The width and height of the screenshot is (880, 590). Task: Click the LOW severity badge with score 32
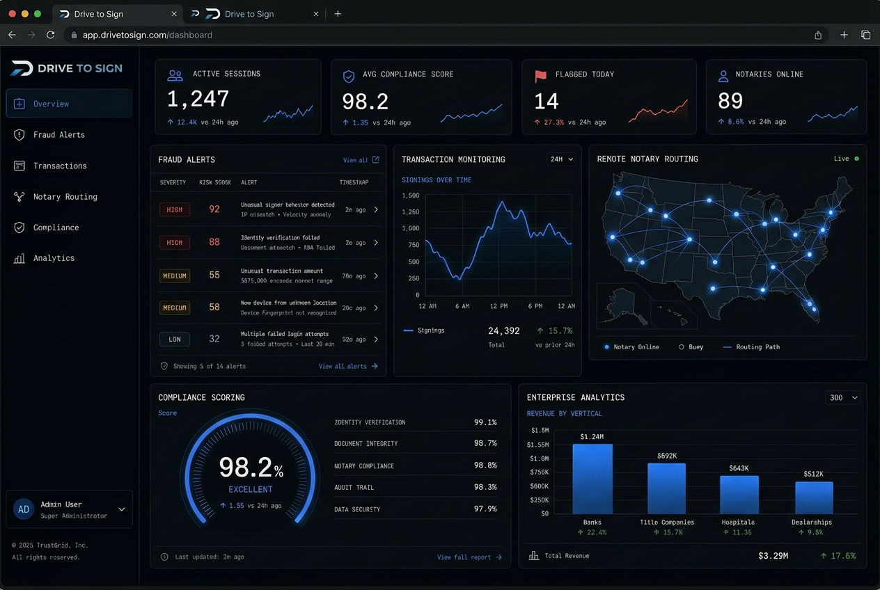click(x=175, y=340)
